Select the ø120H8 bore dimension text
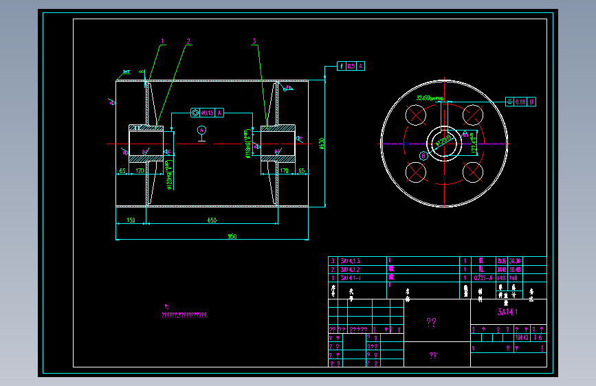This screenshot has width=596, height=386. tap(169, 174)
